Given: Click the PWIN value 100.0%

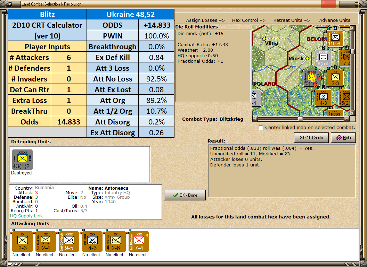Looking at the screenshot, I should (x=156, y=36).
